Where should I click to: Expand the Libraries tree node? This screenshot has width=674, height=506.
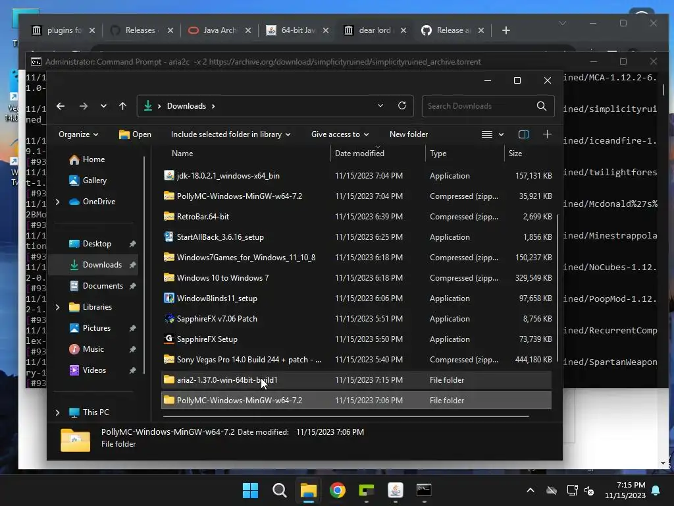tap(58, 307)
